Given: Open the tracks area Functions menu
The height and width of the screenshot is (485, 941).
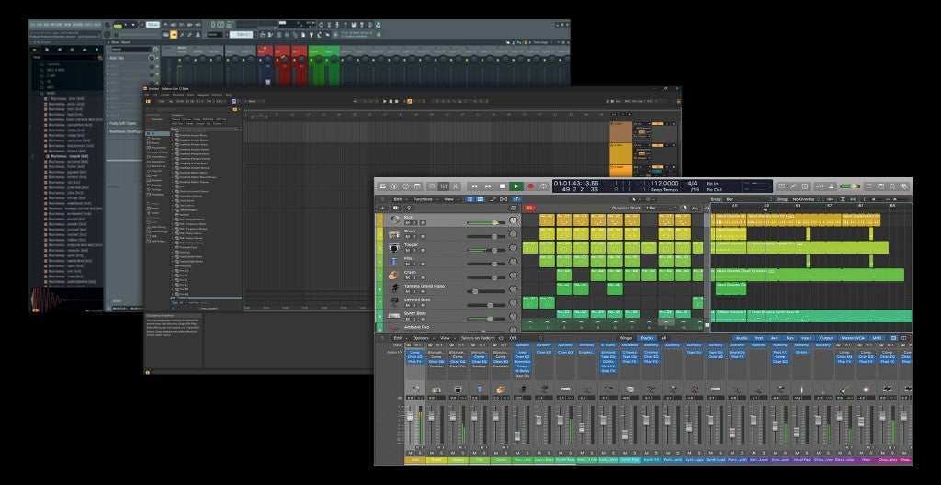Looking at the screenshot, I should click(426, 199).
